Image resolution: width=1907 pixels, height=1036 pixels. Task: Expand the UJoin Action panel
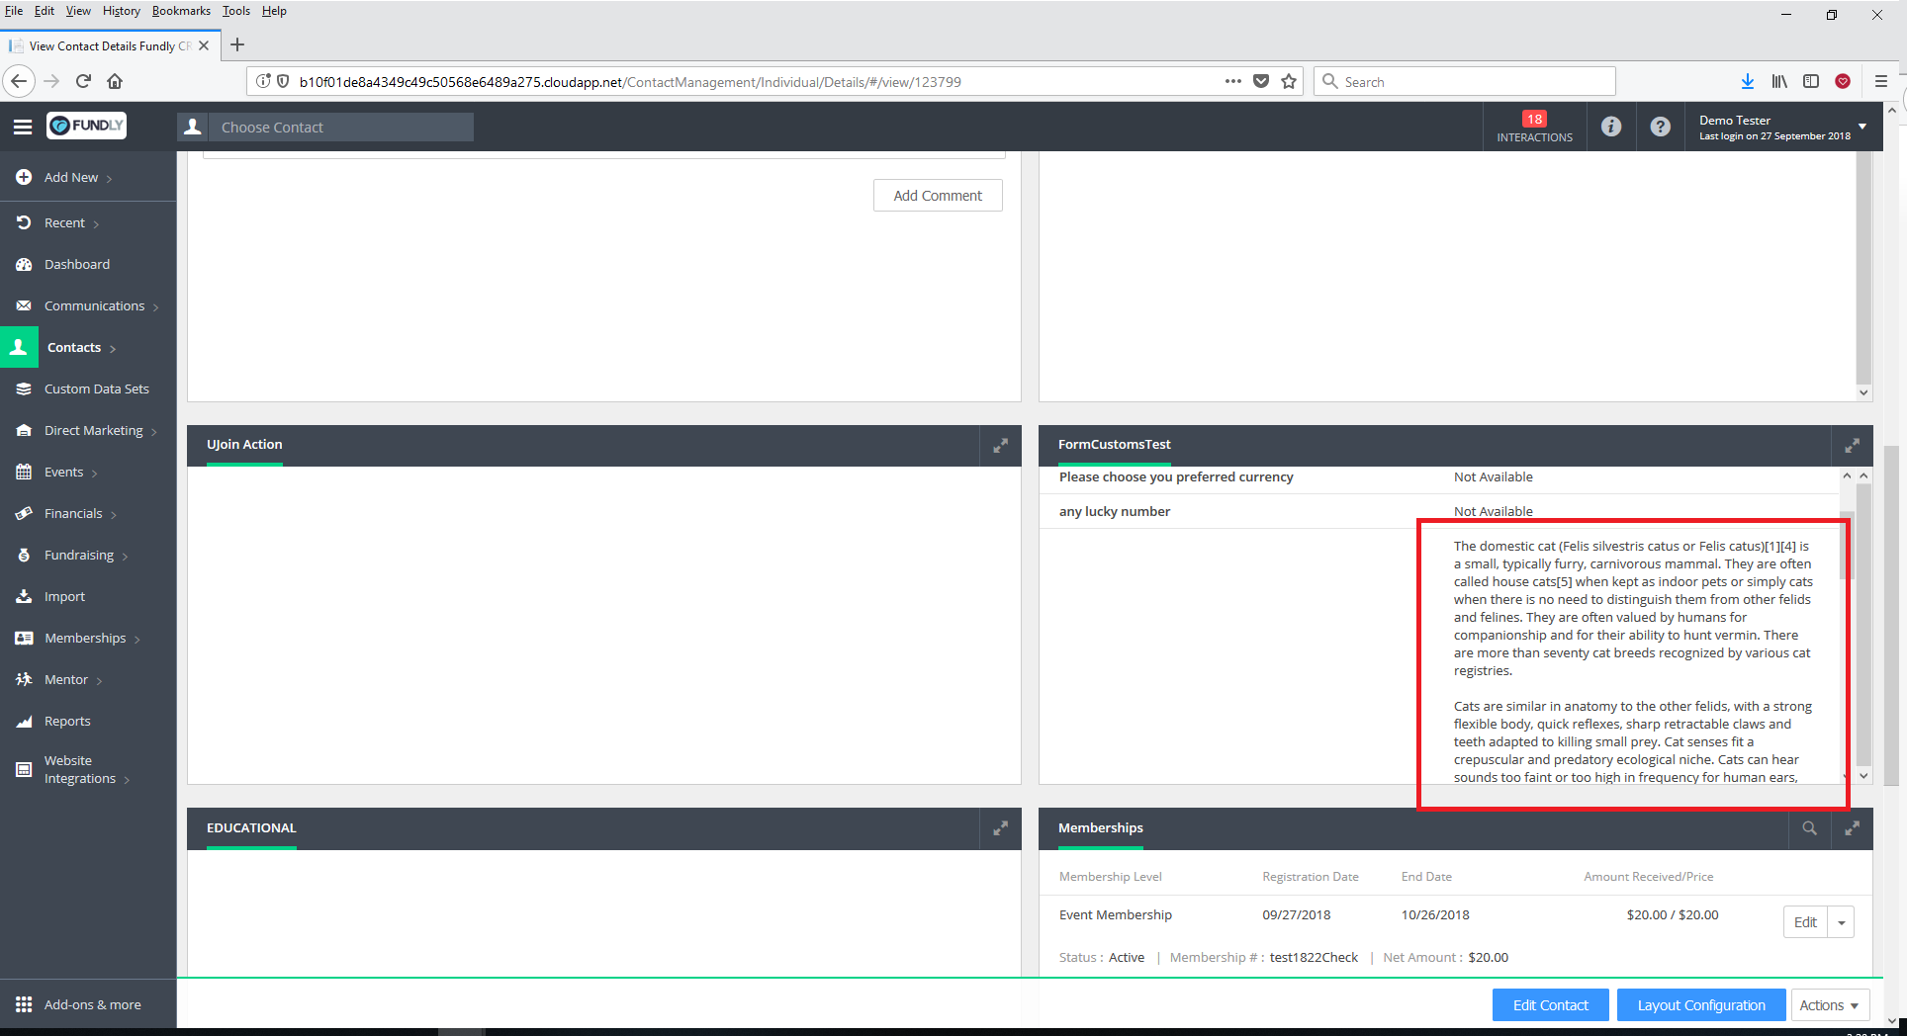1000,446
